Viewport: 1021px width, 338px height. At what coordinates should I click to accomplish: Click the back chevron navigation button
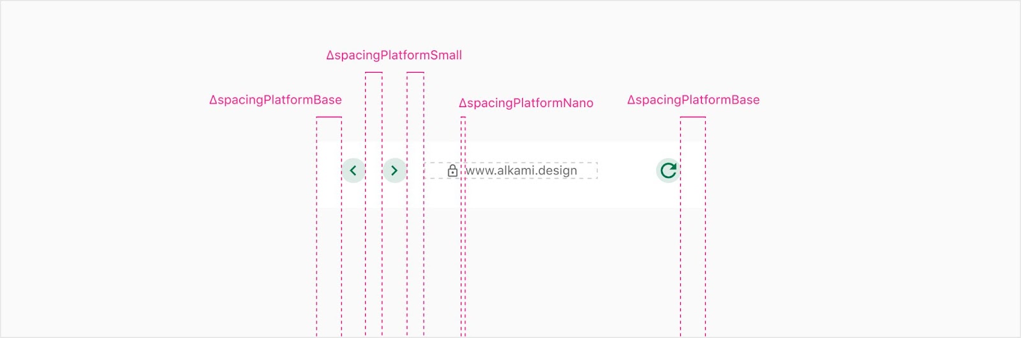[x=354, y=170]
